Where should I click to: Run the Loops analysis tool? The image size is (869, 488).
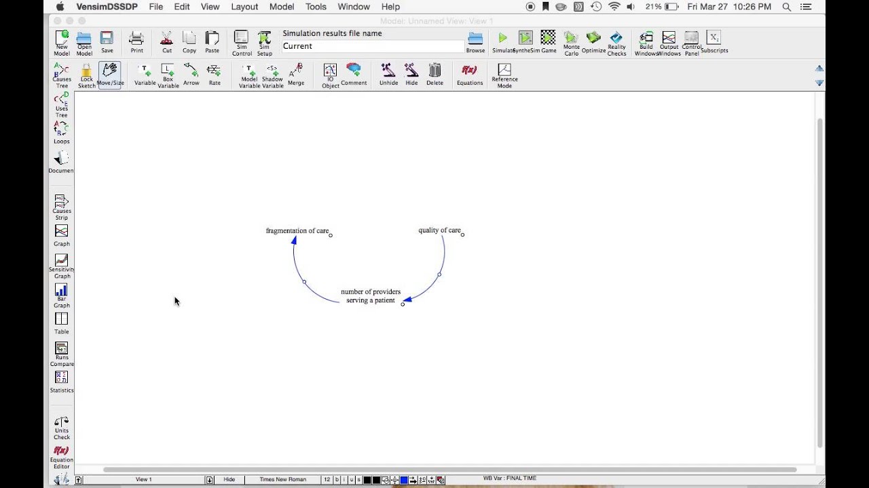point(62,134)
